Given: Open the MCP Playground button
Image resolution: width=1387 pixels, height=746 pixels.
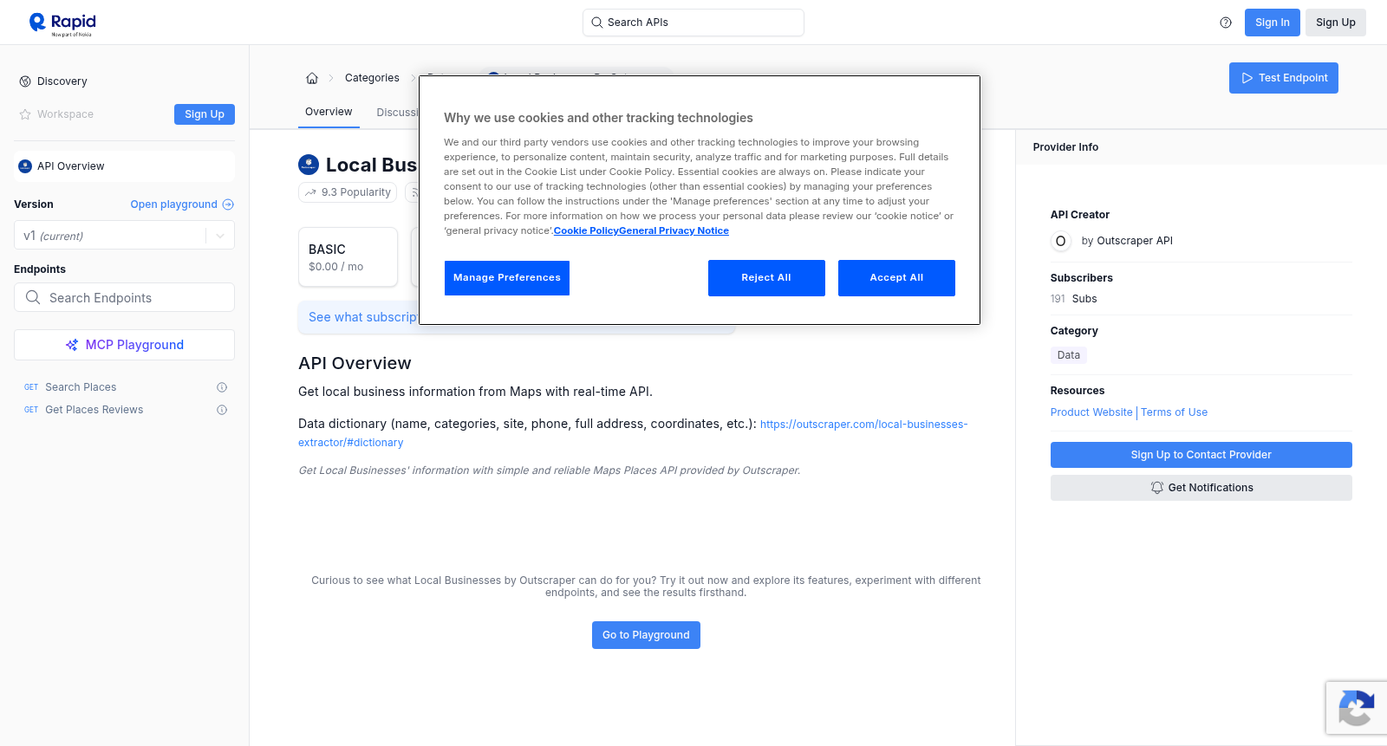Looking at the screenshot, I should click(124, 345).
